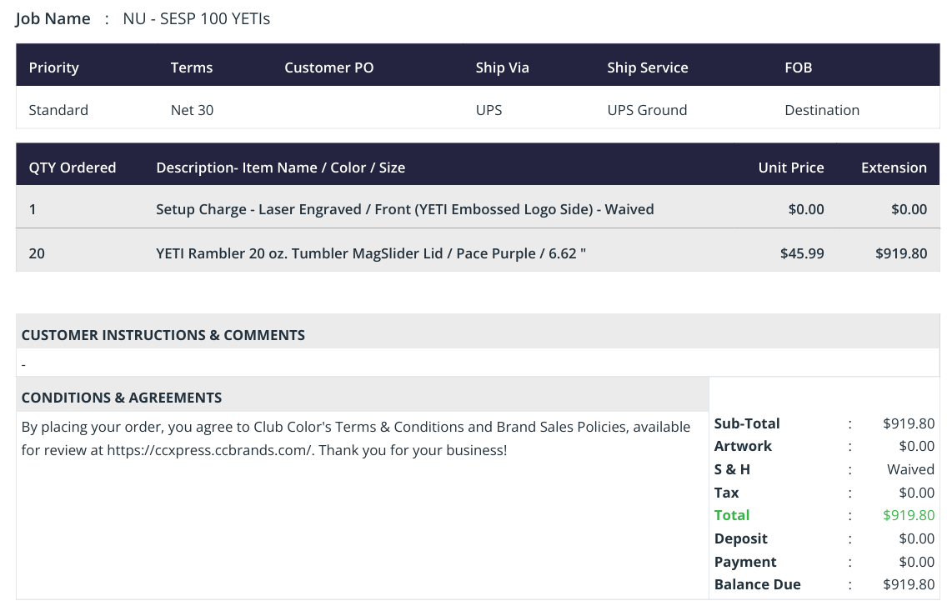Click the 'Ship Service' column header
This screenshot has width=947, height=606.
click(648, 68)
